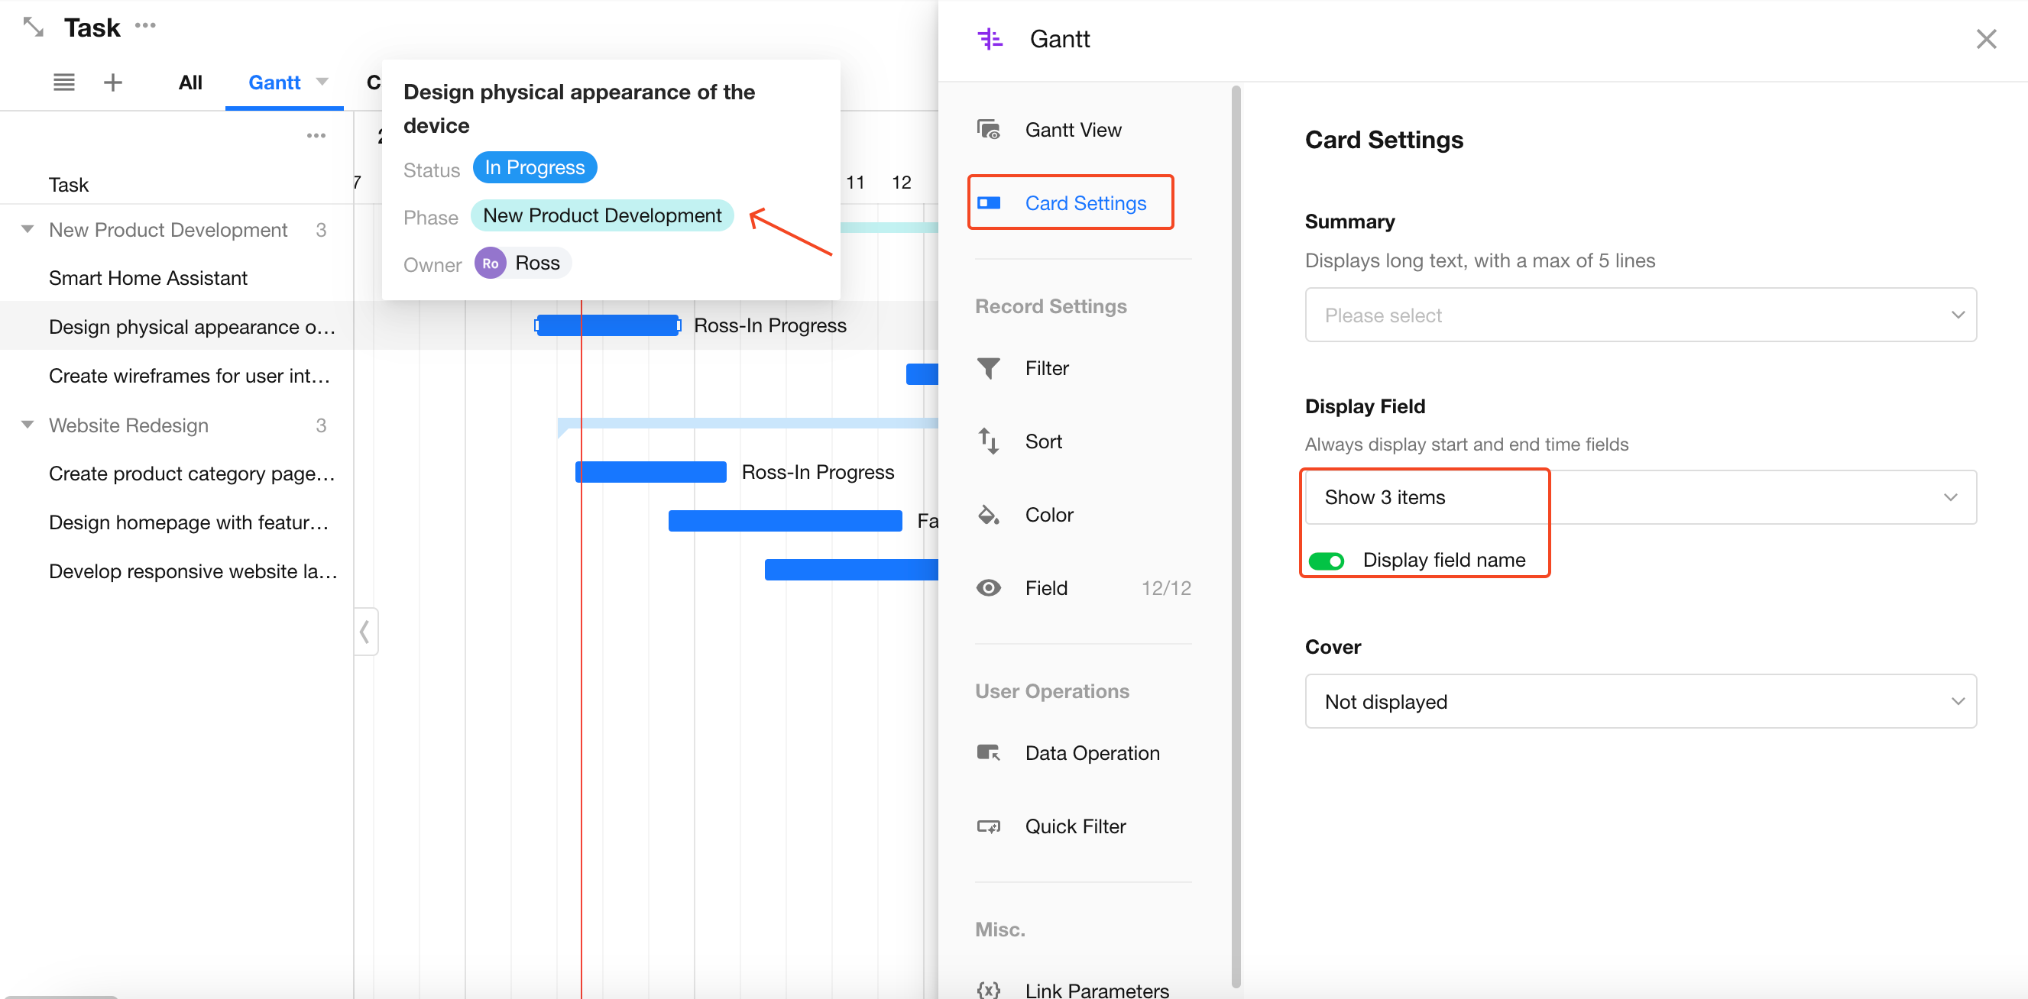Click the Website Redesign group summary bar
The height and width of the screenshot is (999, 2028).
click(x=747, y=425)
